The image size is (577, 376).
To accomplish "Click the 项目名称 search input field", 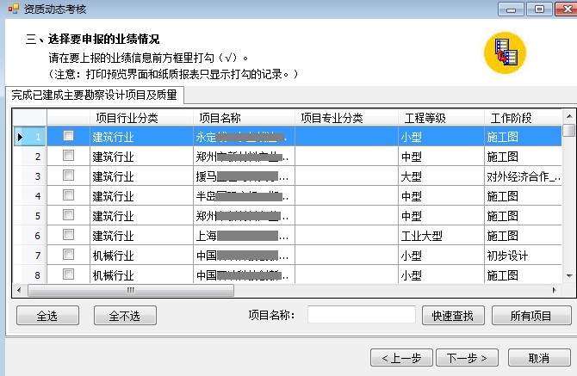I will (x=361, y=315).
